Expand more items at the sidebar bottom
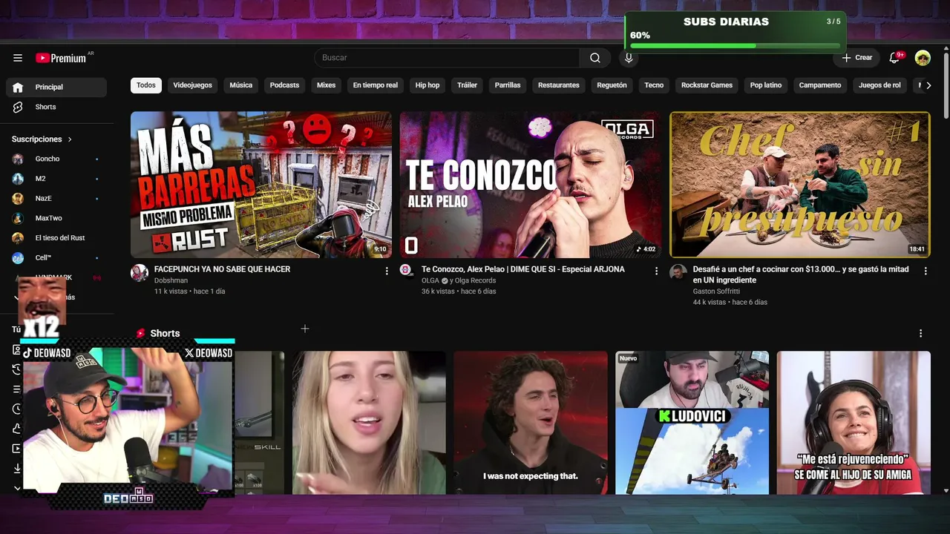Screen dimensions: 950x534 [x=17, y=488]
